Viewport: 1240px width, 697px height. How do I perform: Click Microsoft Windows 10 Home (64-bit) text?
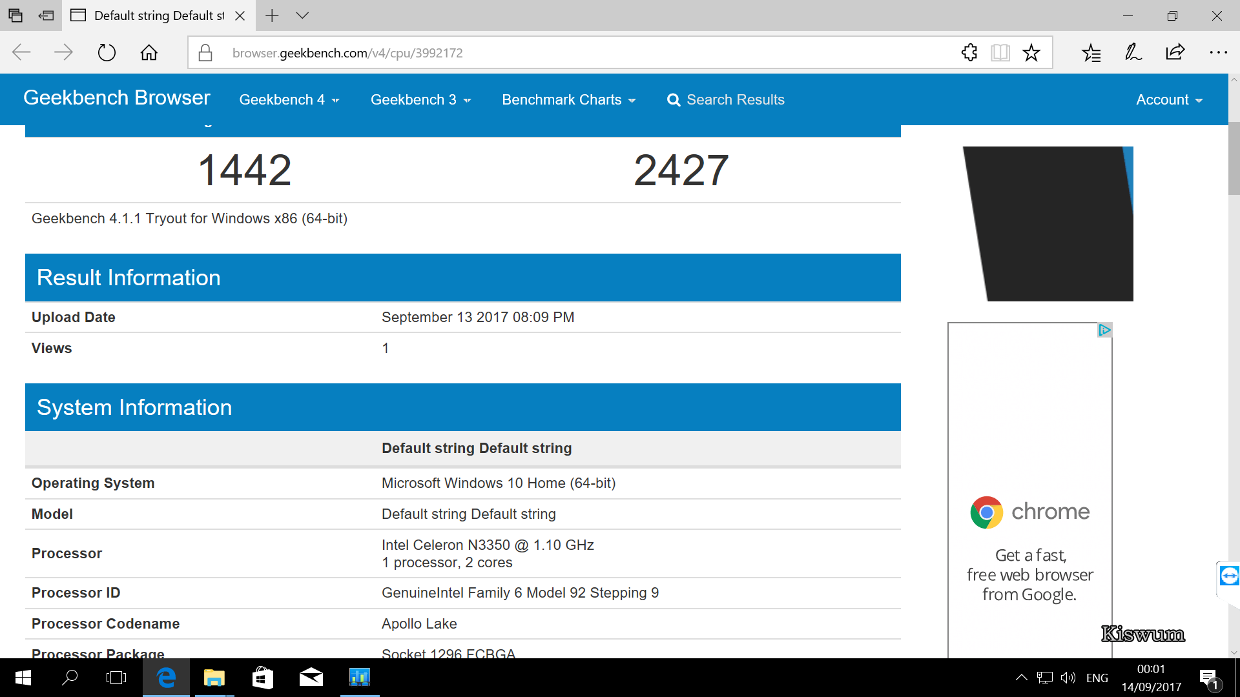pyautogui.click(x=499, y=483)
